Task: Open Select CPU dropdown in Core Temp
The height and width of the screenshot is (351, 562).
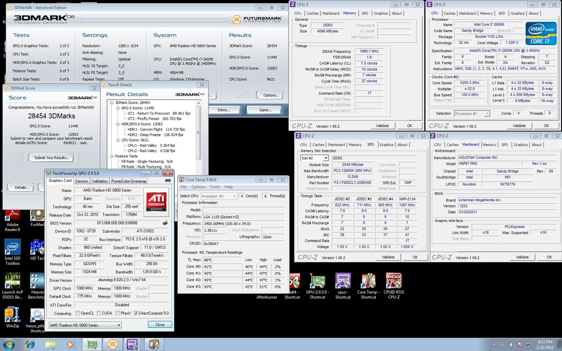Action: pos(218,196)
